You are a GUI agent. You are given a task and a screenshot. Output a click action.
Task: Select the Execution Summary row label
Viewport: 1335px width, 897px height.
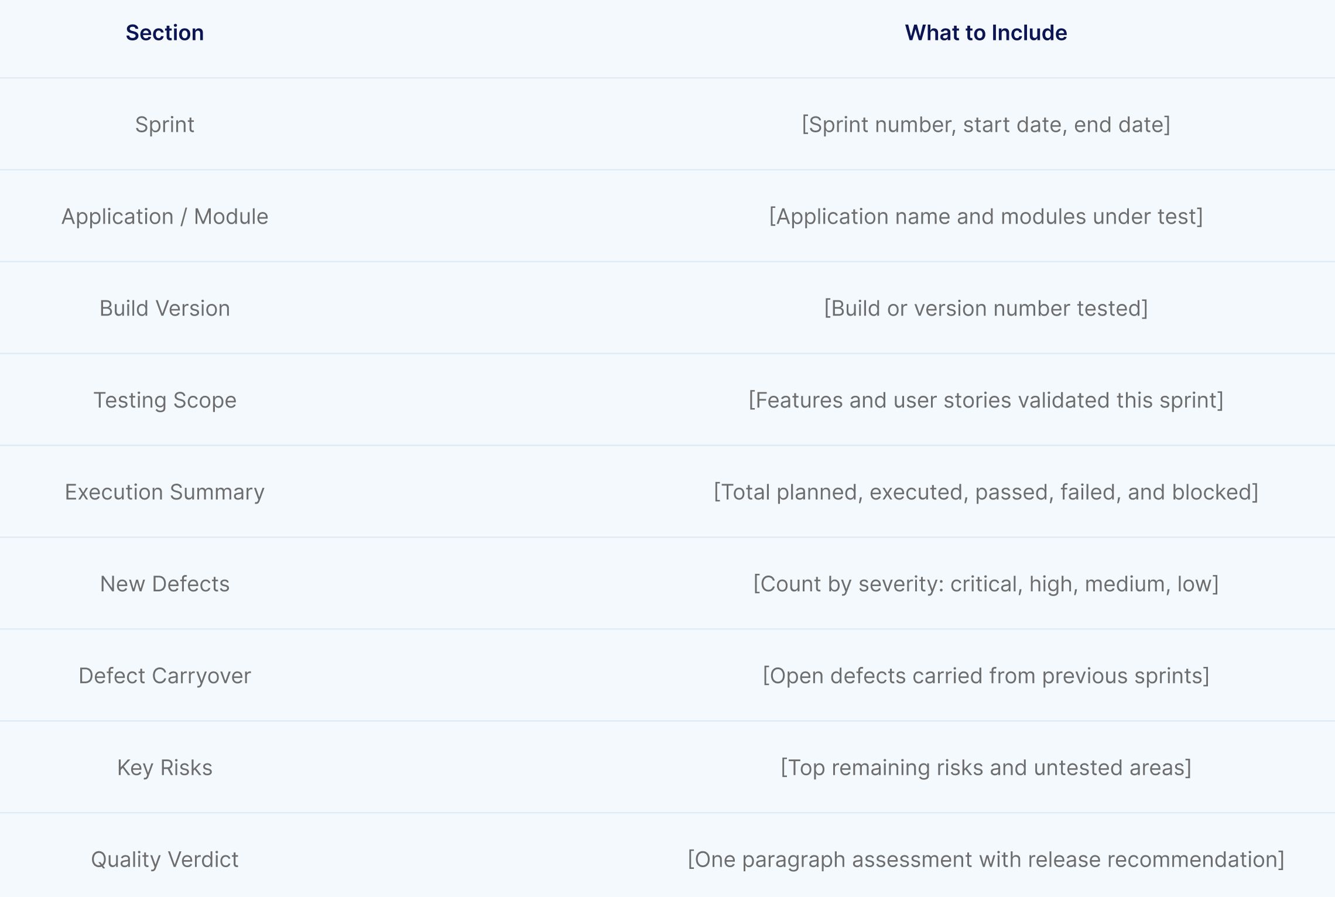[165, 491]
